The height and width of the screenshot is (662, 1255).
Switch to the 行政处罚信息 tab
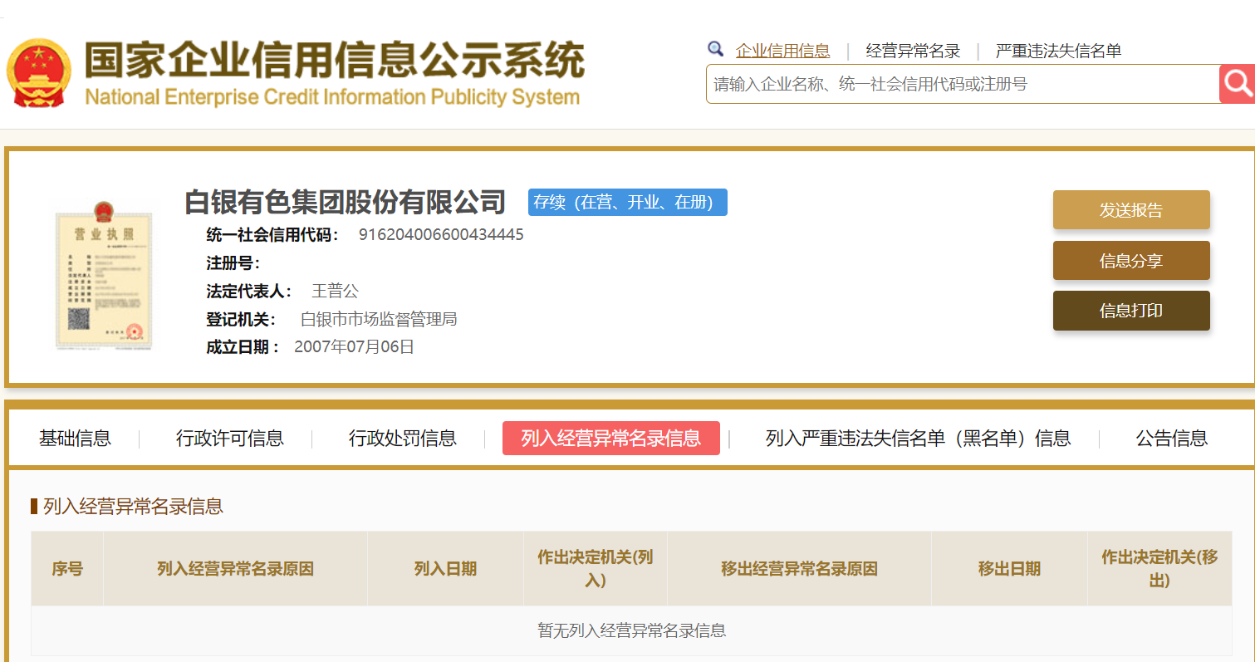pyautogui.click(x=402, y=438)
